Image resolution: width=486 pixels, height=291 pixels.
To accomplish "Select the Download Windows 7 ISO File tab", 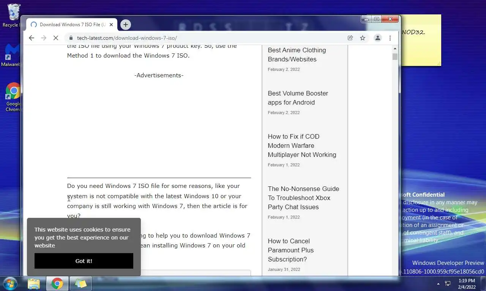I will pos(71,25).
